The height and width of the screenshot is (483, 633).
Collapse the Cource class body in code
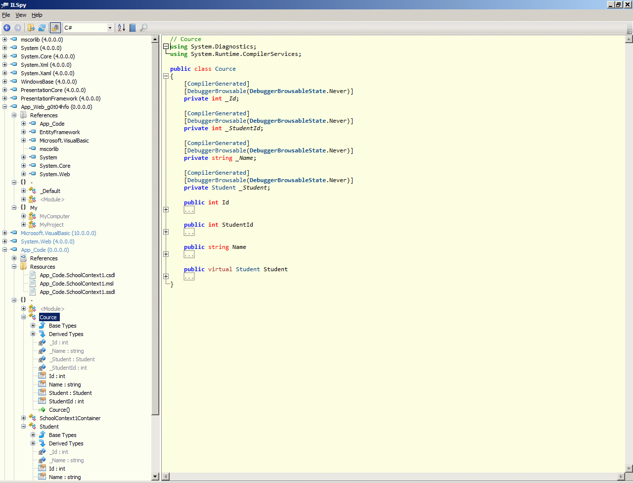(x=166, y=76)
